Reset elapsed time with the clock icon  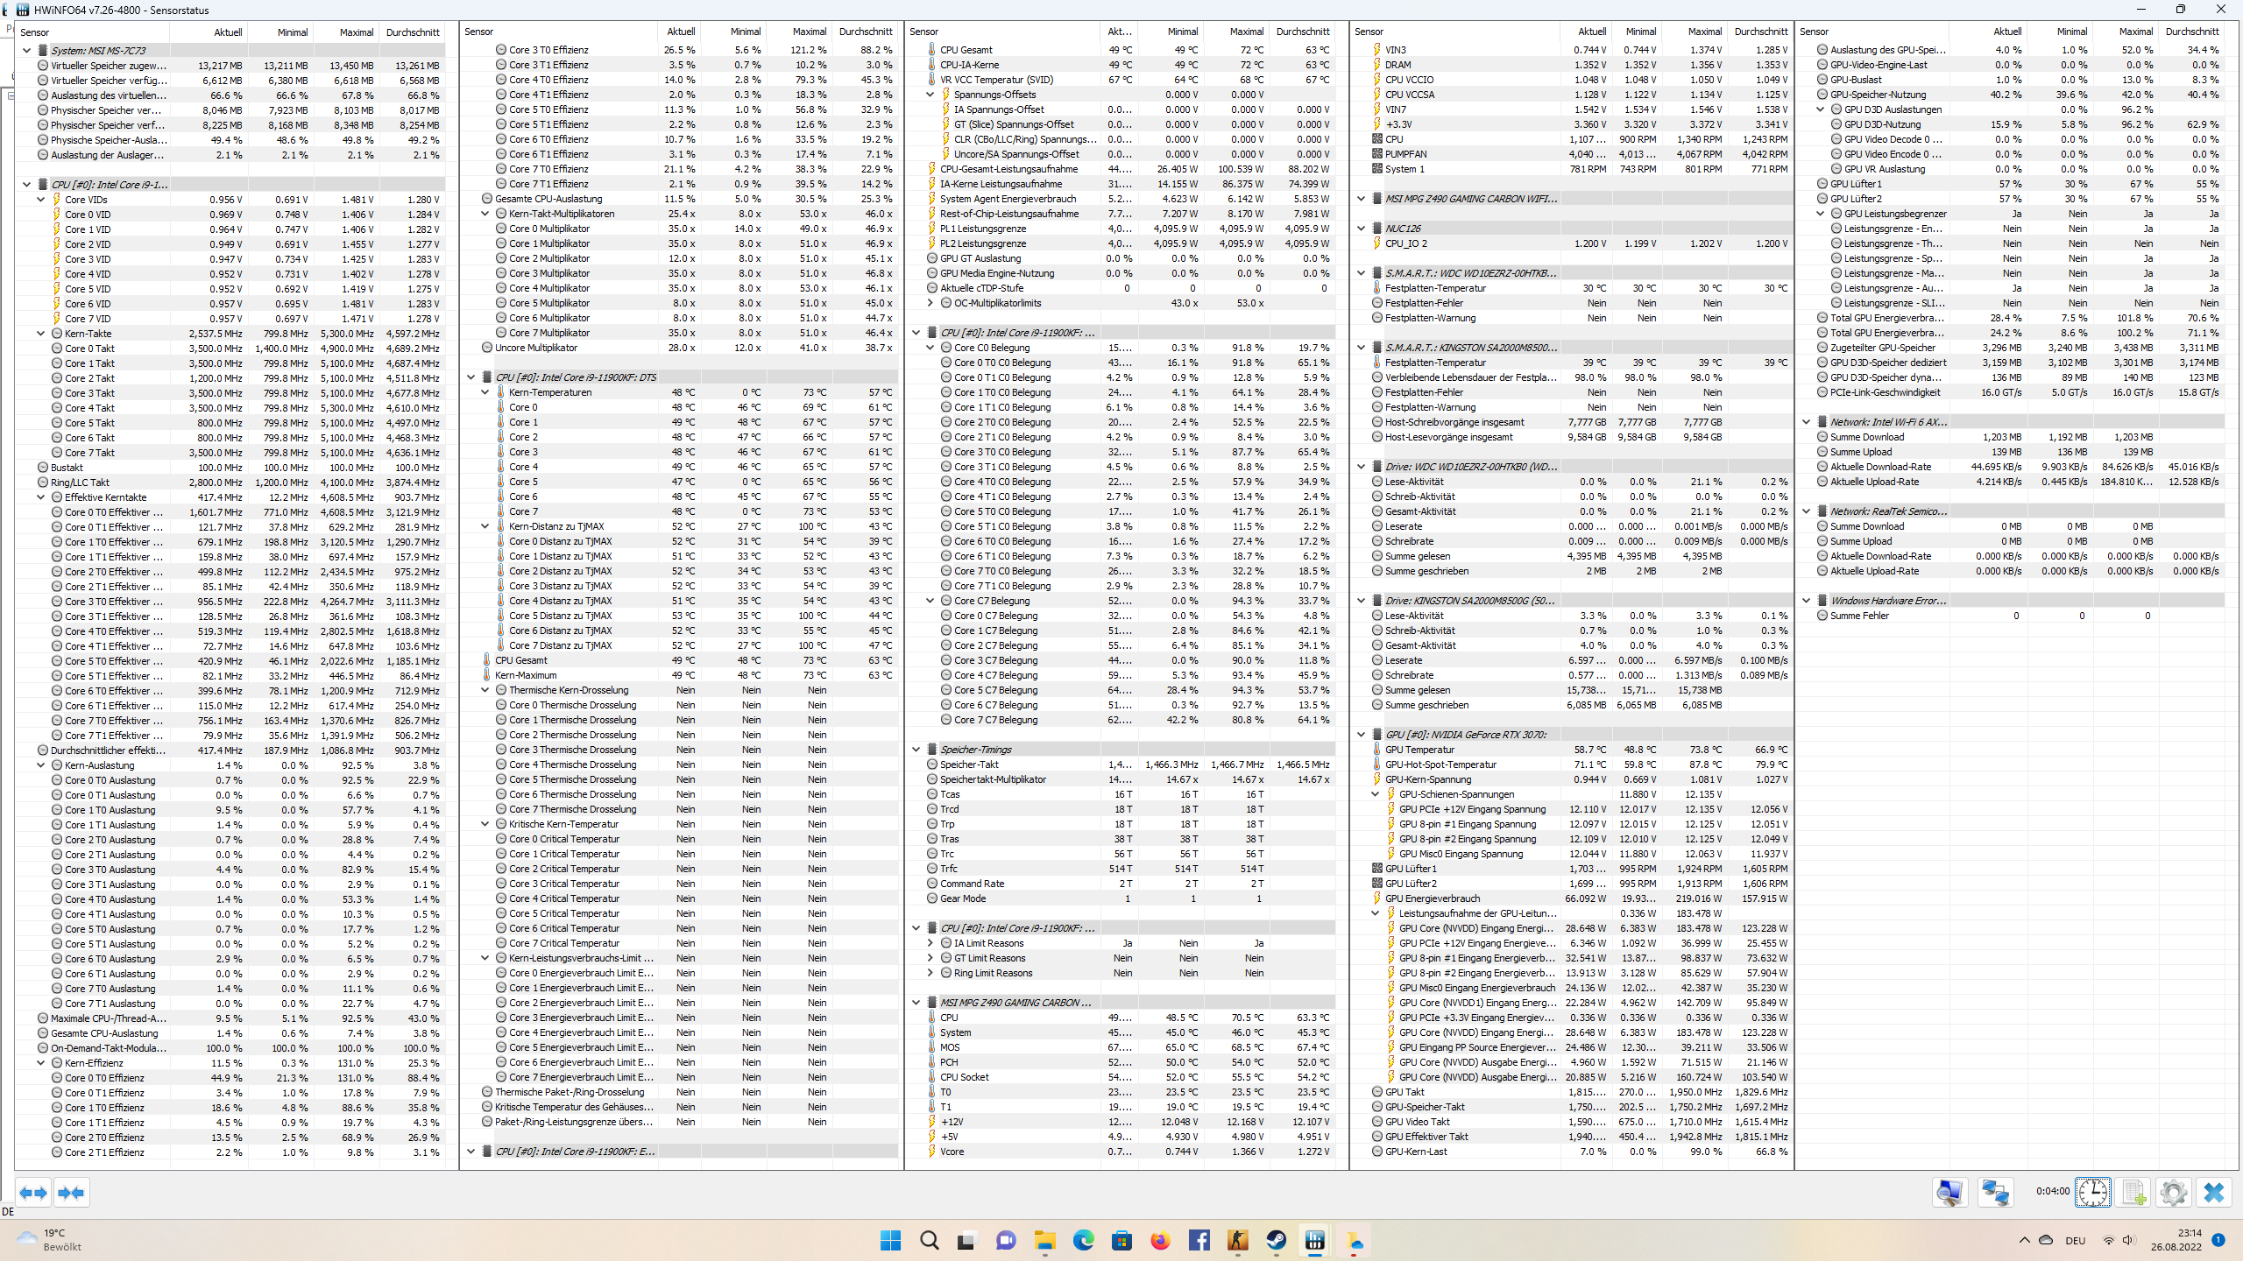click(2092, 1193)
